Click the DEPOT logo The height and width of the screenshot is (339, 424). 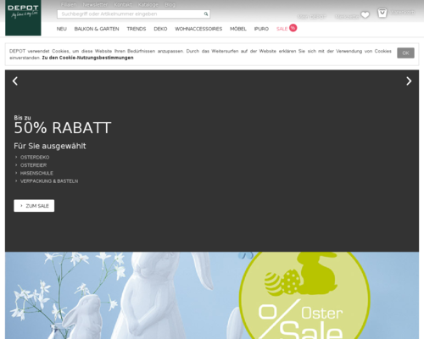click(23, 18)
